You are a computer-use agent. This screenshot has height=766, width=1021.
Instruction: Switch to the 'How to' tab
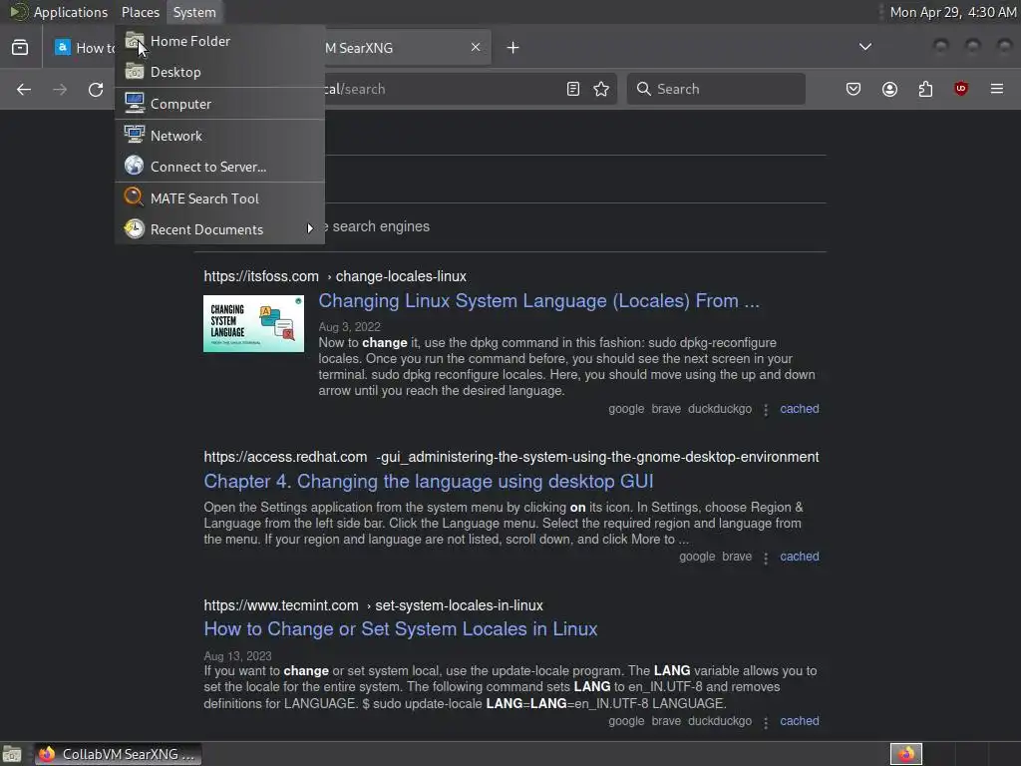[x=83, y=48]
